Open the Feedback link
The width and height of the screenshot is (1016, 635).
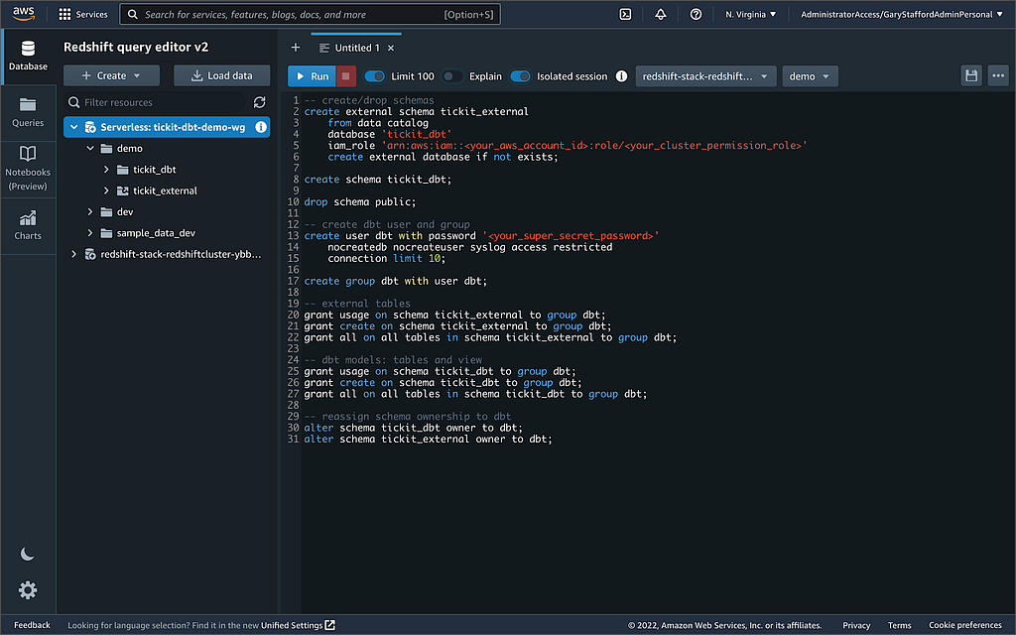[32, 625]
